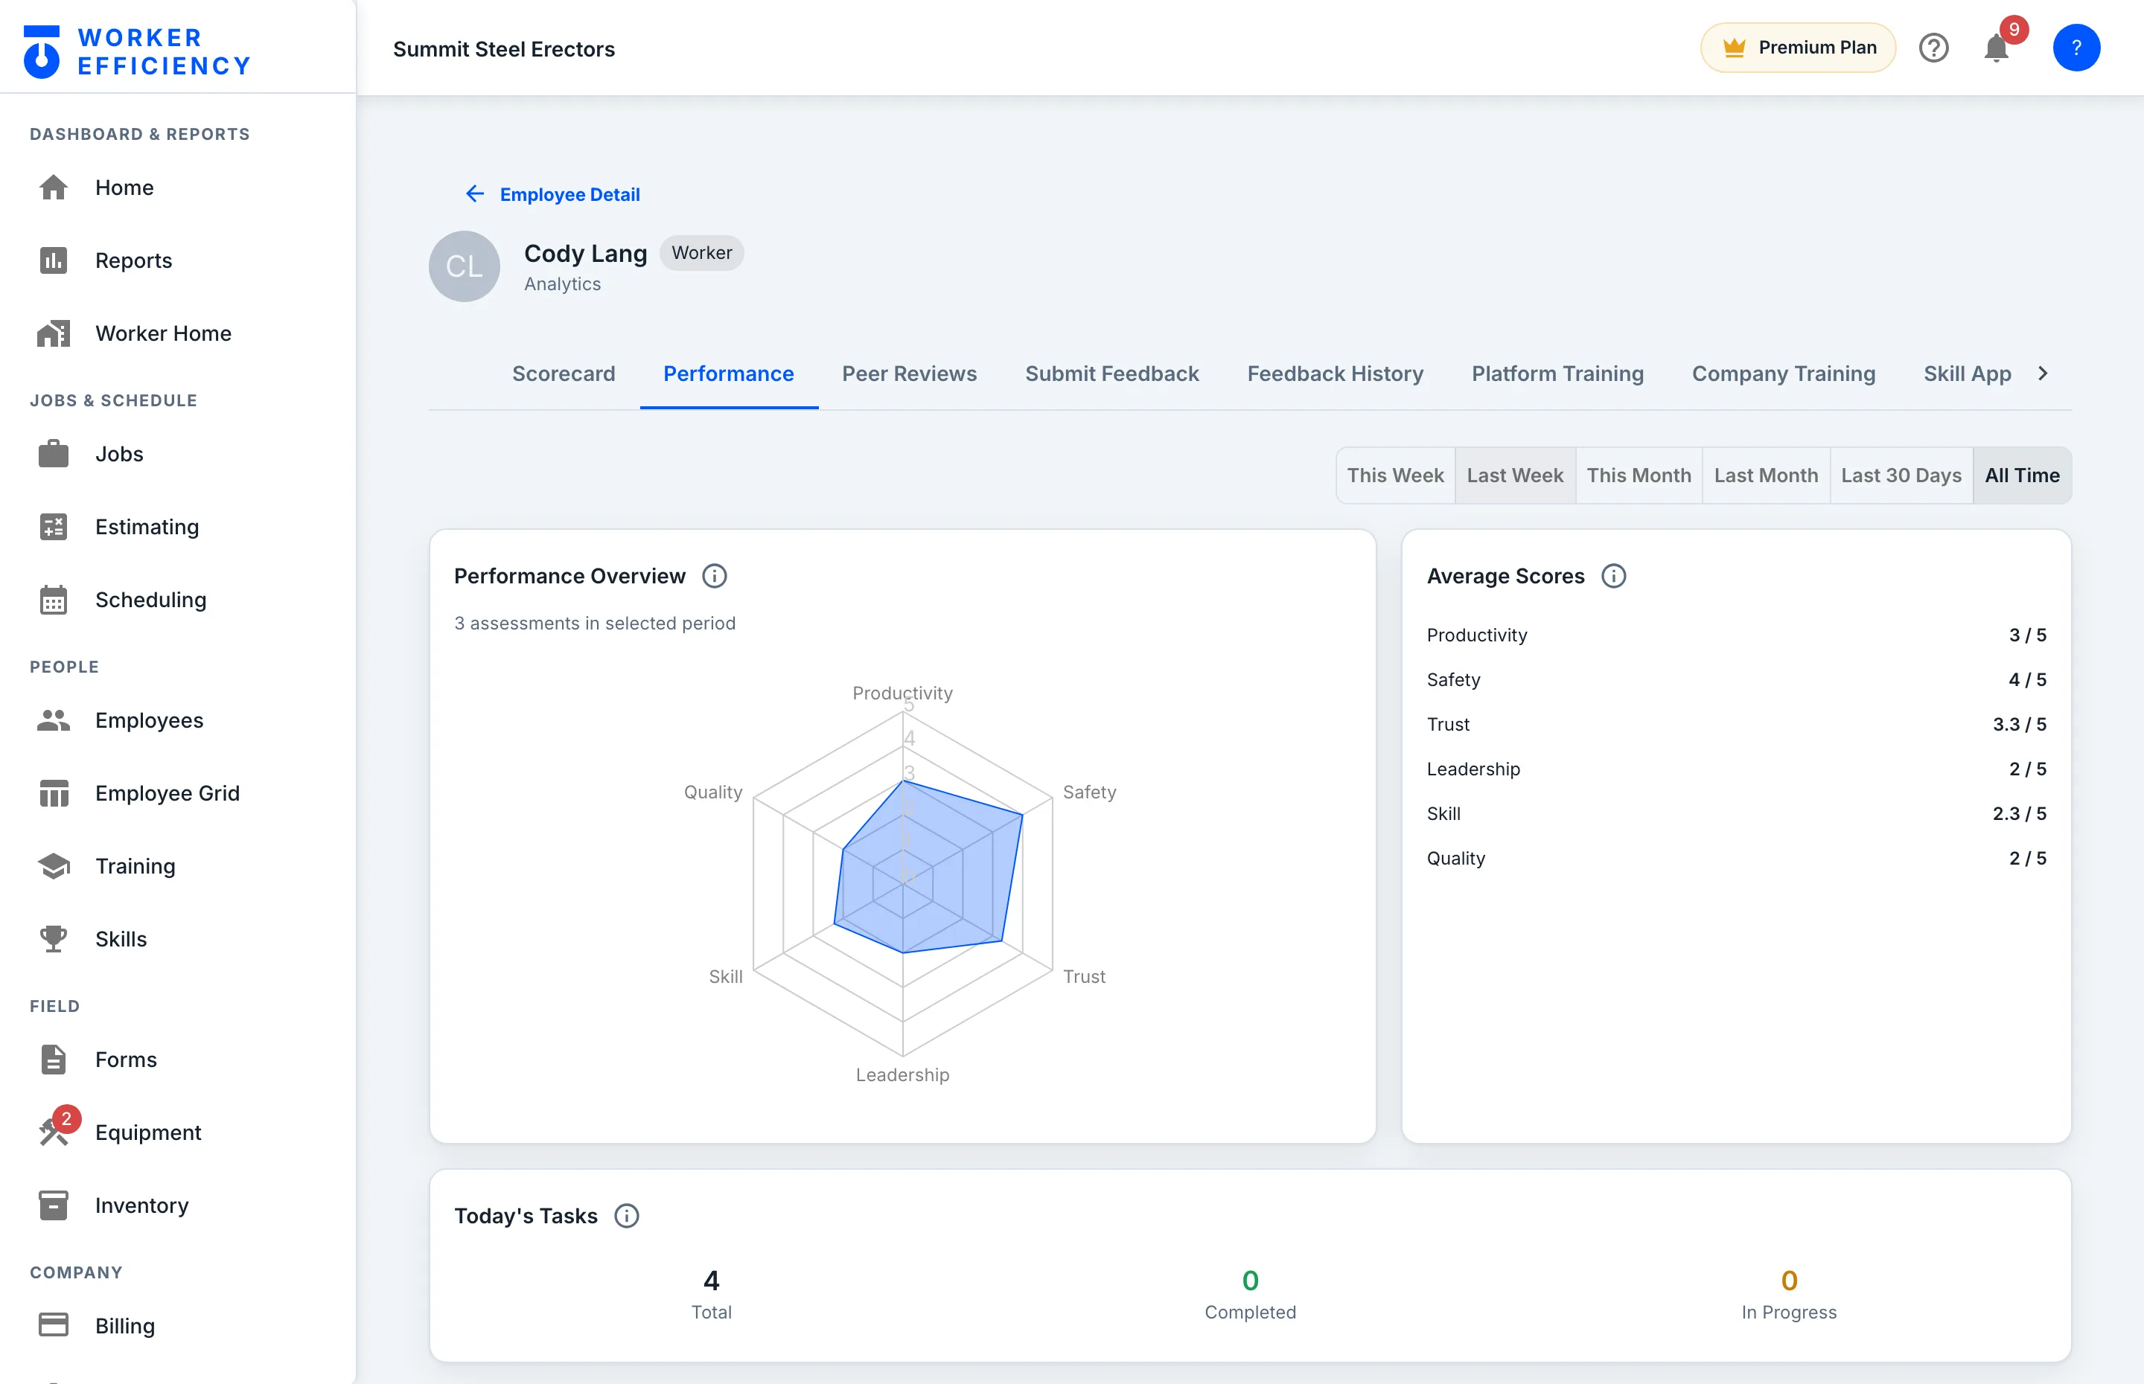
Task: Click the Premium Plan button
Action: (1798, 47)
